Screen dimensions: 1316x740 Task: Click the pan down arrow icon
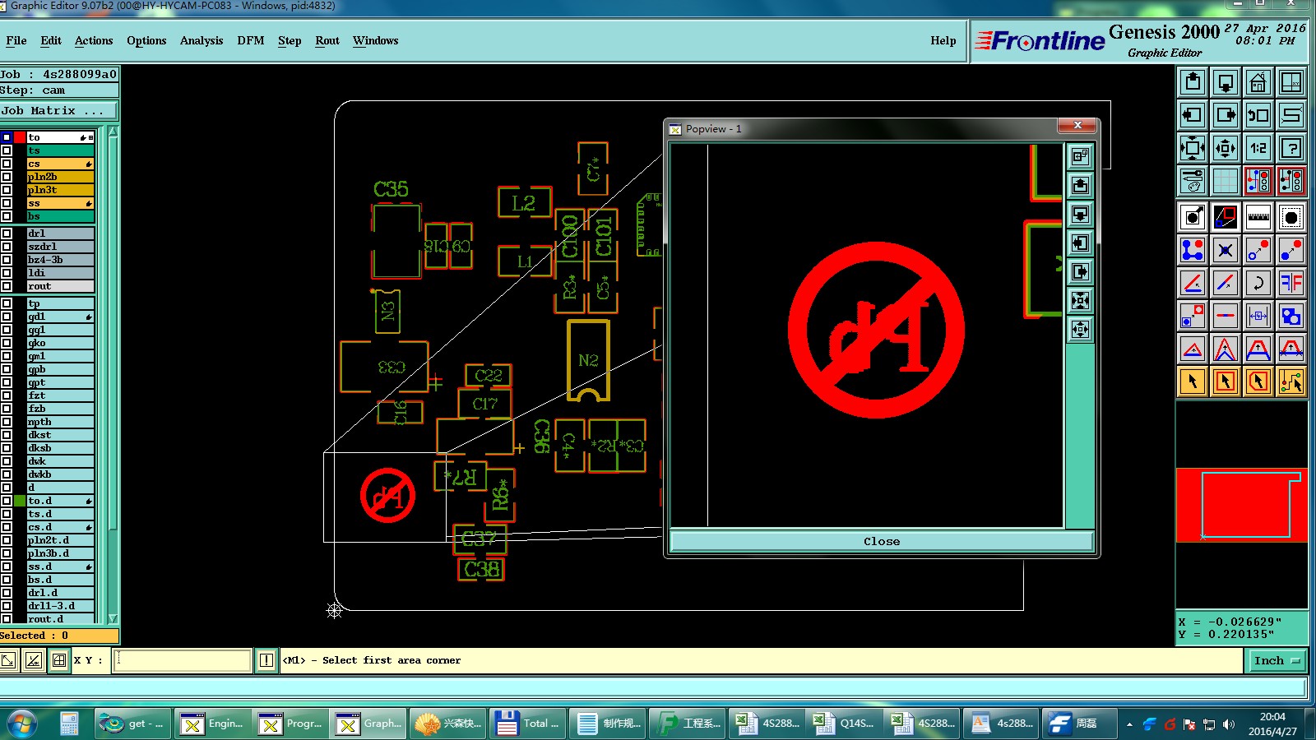point(1226,82)
